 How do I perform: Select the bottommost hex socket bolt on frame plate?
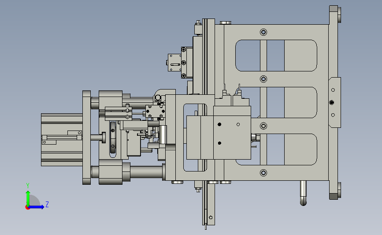[x=263, y=173]
